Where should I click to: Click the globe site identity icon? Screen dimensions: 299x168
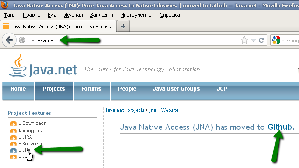pyautogui.click(x=22, y=40)
